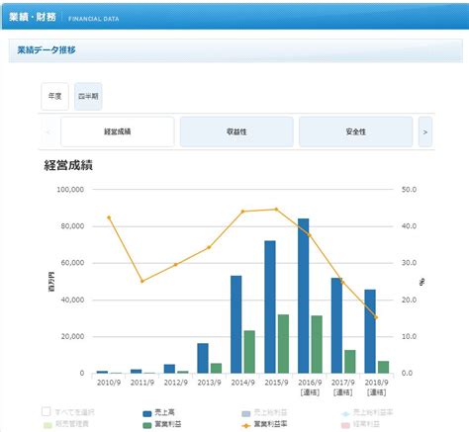Toggle 営業利益 series via green legend icon
The image size is (469, 432).
click(x=147, y=425)
